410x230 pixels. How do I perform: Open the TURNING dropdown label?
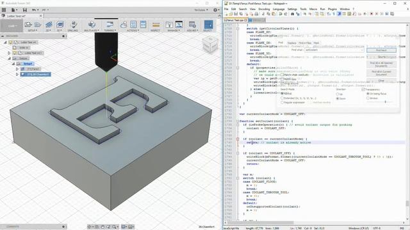pyautogui.click(x=111, y=31)
